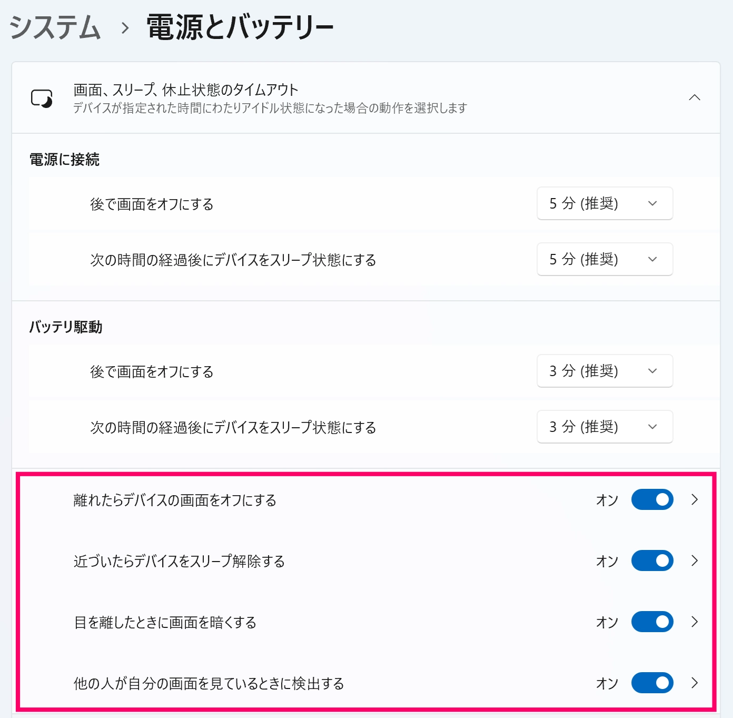Click the 近づいたらデバイスをスリープ解除する label
Screen dimensions: 733x718
point(179,561)
